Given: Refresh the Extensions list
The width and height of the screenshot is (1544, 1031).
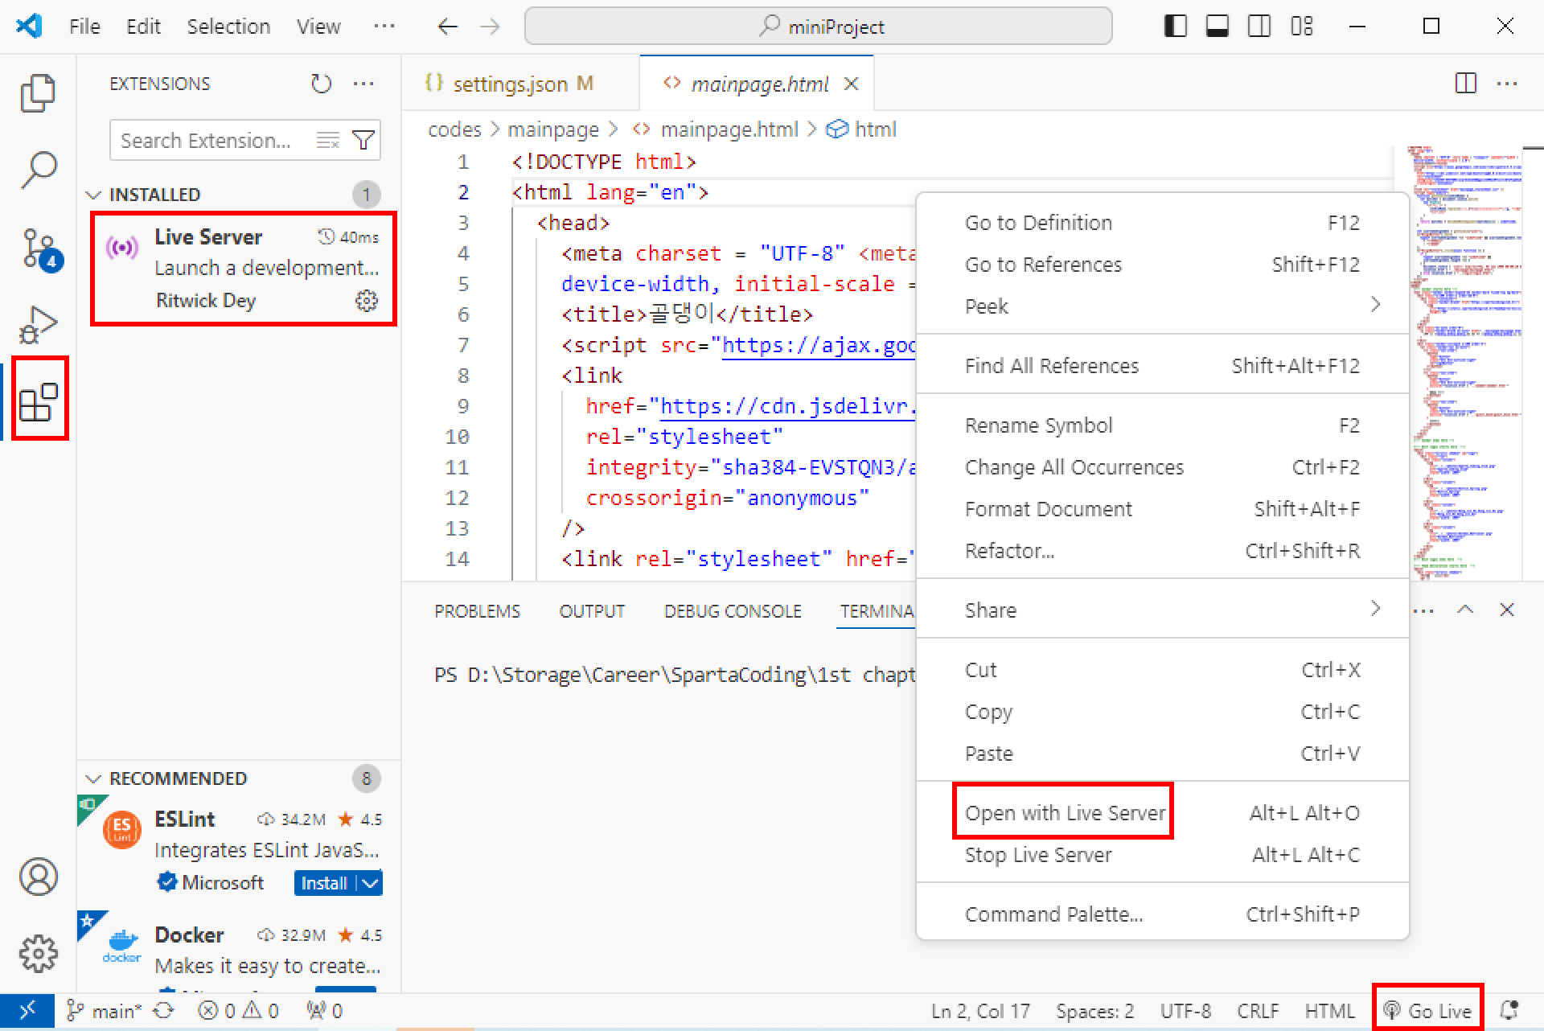Looking at the screenshot, I should [321, 84].
